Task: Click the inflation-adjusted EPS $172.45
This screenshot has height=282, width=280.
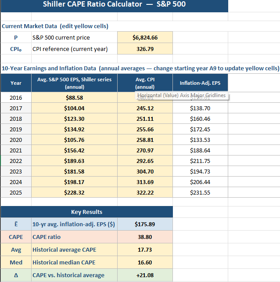Action: (200, 129)
